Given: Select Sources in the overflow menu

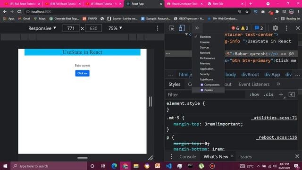Looking at the screenshot, I should [x=204, y=47].
